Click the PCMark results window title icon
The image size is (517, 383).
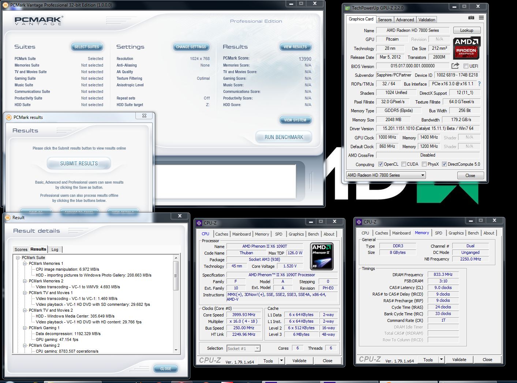[9, 117]
